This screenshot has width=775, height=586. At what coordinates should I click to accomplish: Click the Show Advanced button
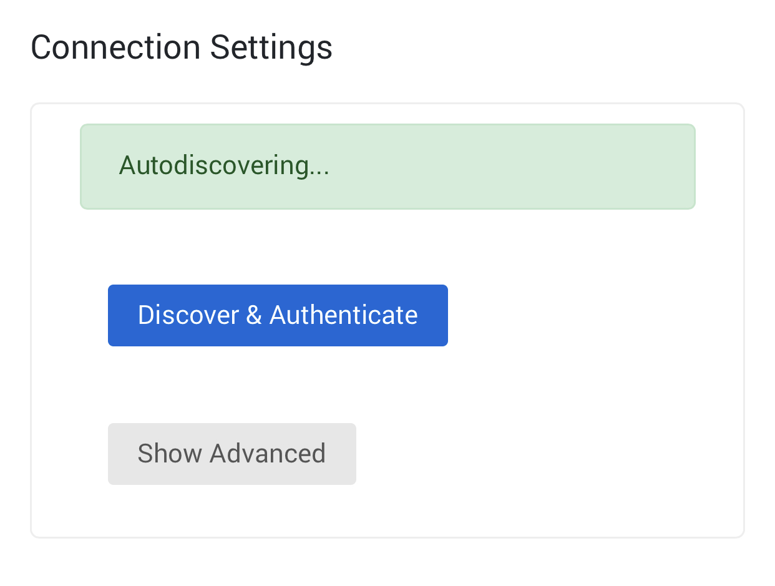[x=232, y=454]
